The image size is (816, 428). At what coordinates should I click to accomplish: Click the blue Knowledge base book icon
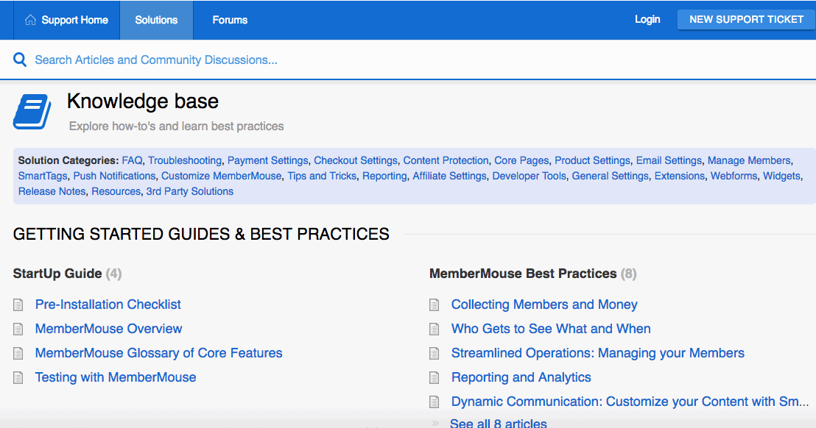[x=32, y=112]
